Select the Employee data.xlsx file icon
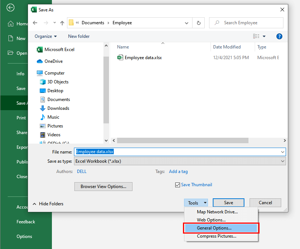This screenshot has width=300, height=249. pyautogui.click(x=120, y=58)
